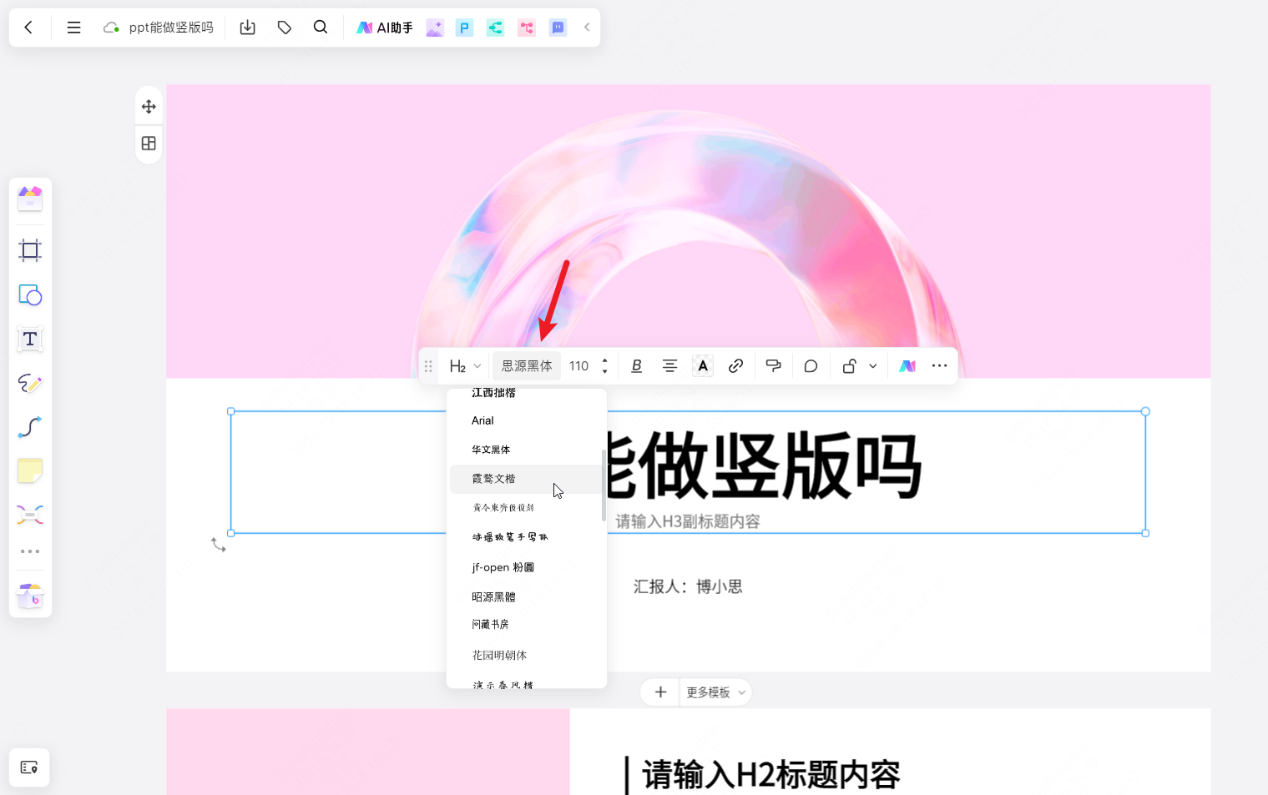Image resolution: width=1268 pixels, height=795 pixels.
Task: Open the layout grid tool
Action: pyautogui.click(x=149, y=143)
